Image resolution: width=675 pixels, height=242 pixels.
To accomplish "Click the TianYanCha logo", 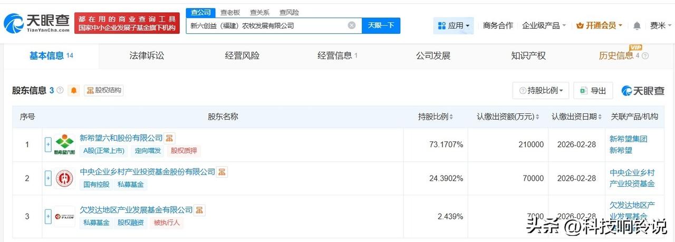I will coord(37,23).
